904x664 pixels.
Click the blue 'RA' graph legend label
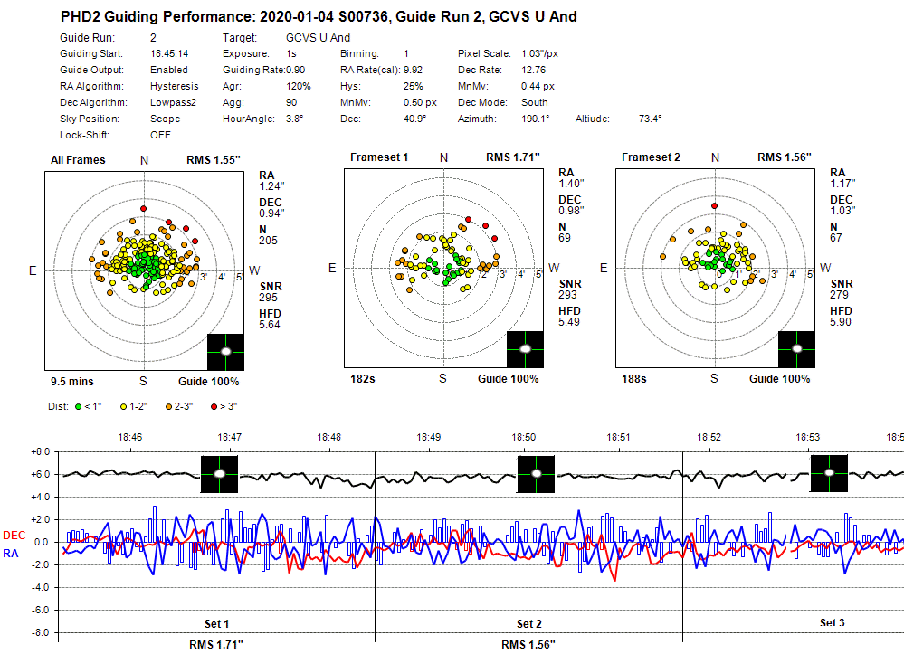(11, 554)
